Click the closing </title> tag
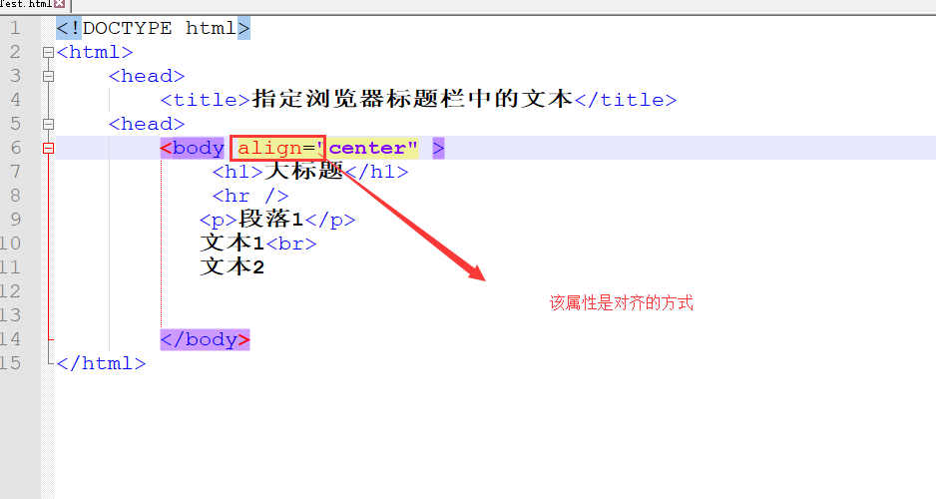This screenshot has height=499, width=936. [626, 100]
